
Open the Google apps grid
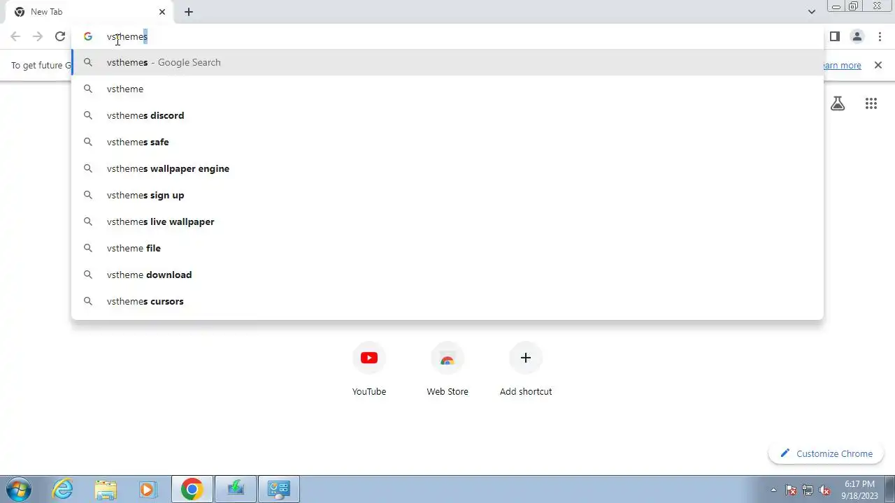(x=871, y=103)
